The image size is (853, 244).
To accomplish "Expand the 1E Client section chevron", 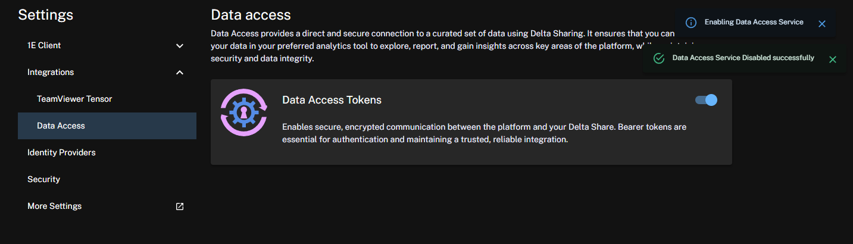I will [180, 46].
